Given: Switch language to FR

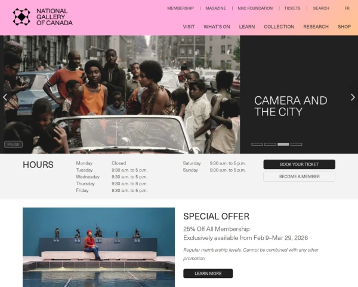Looking at the screenshot, I should 347,8.
